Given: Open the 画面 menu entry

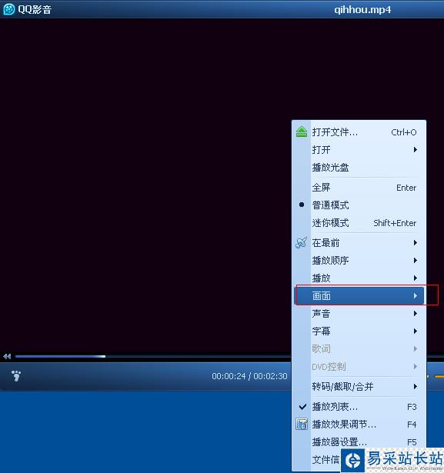Looking at the screenshot, I should [359, 296].
